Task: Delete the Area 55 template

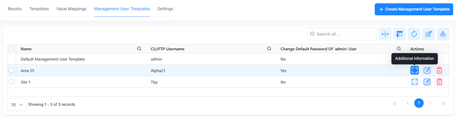Action: [x=439, y=70]
